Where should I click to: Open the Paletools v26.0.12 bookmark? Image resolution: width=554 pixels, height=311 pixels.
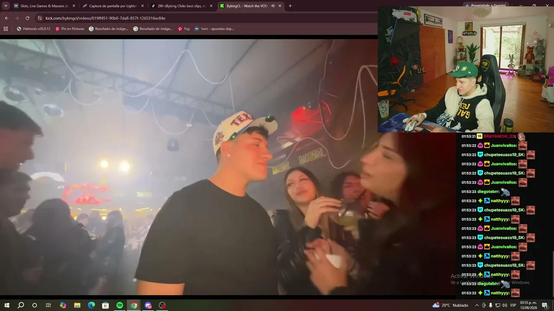(33, 29)
